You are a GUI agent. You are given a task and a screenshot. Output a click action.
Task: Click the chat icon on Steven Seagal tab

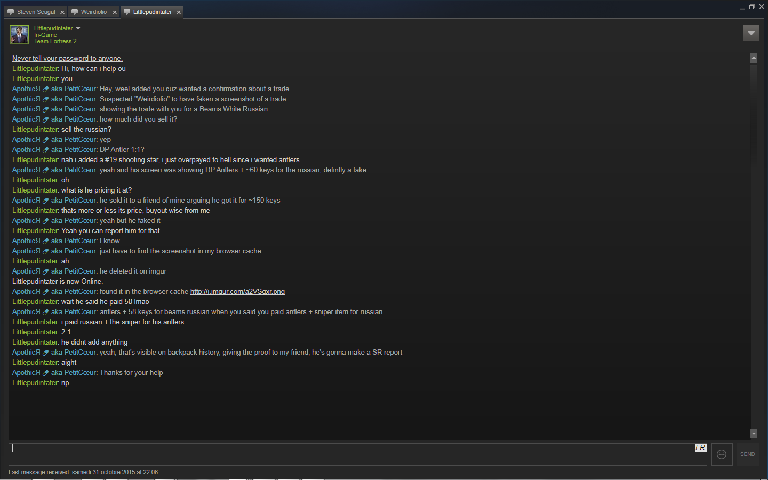(x=11, y=12)
